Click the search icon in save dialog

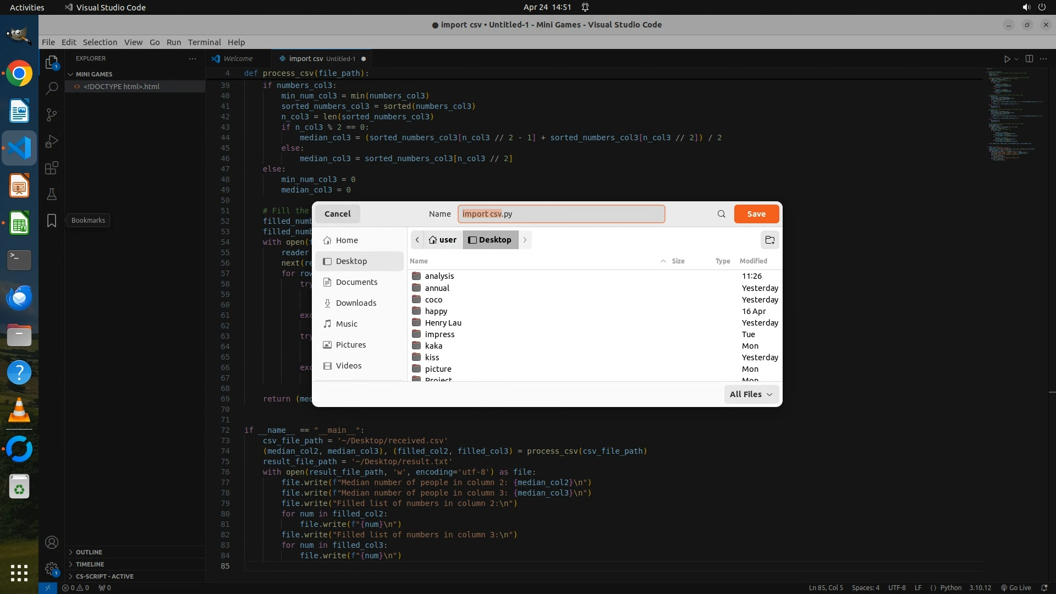point(721,214)
